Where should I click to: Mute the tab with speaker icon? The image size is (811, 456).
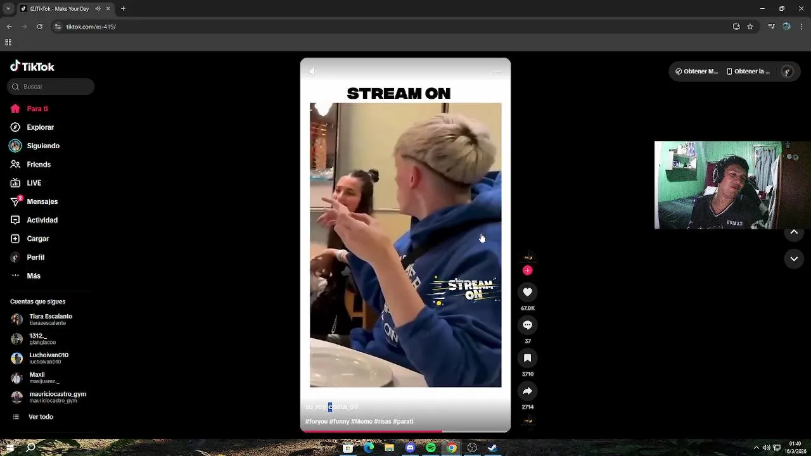click(x=98, y=9)
